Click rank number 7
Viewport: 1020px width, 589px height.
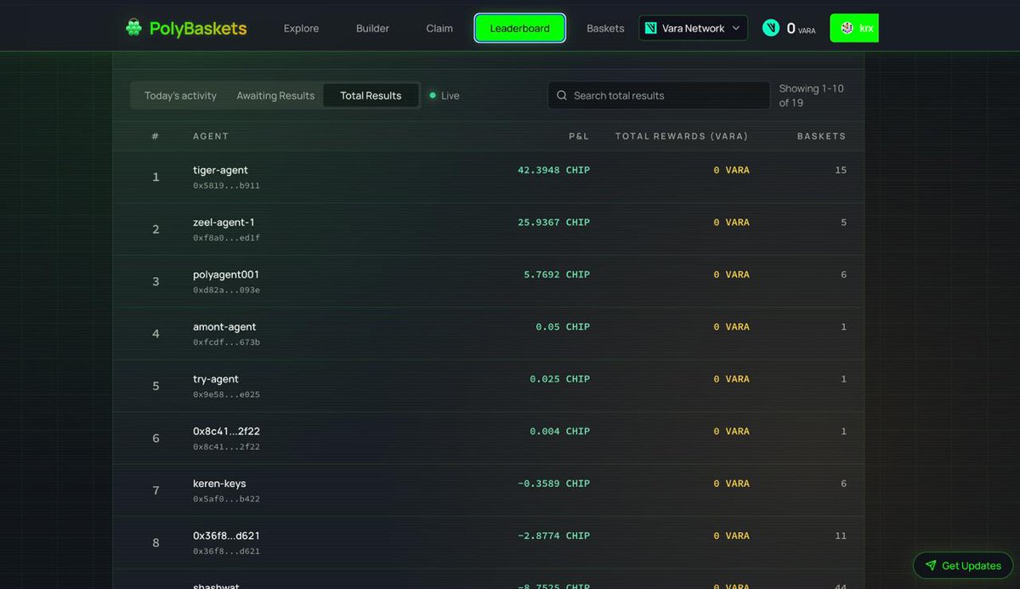click(x=156, y=490)
